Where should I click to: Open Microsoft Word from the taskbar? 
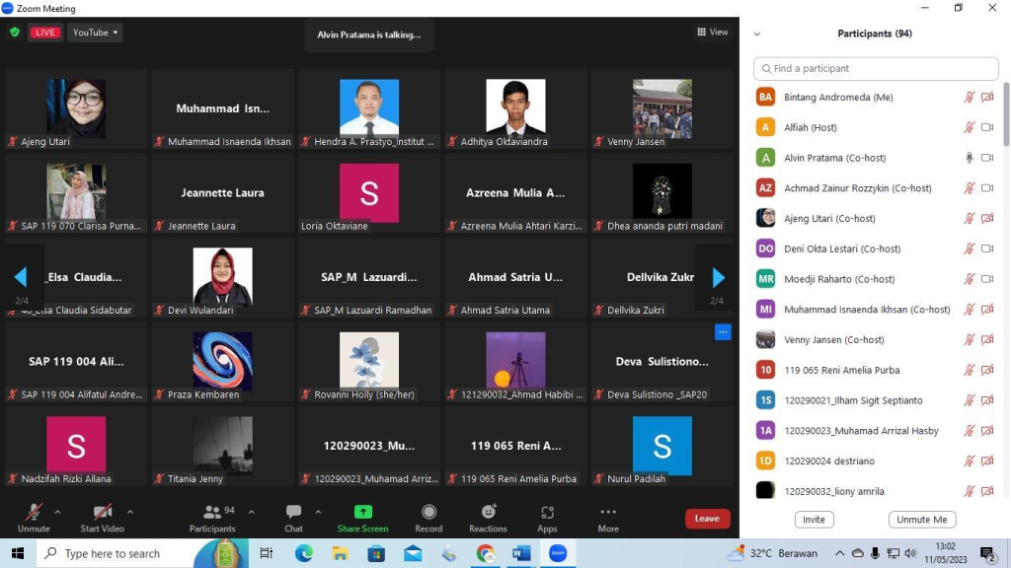[521, 553]
